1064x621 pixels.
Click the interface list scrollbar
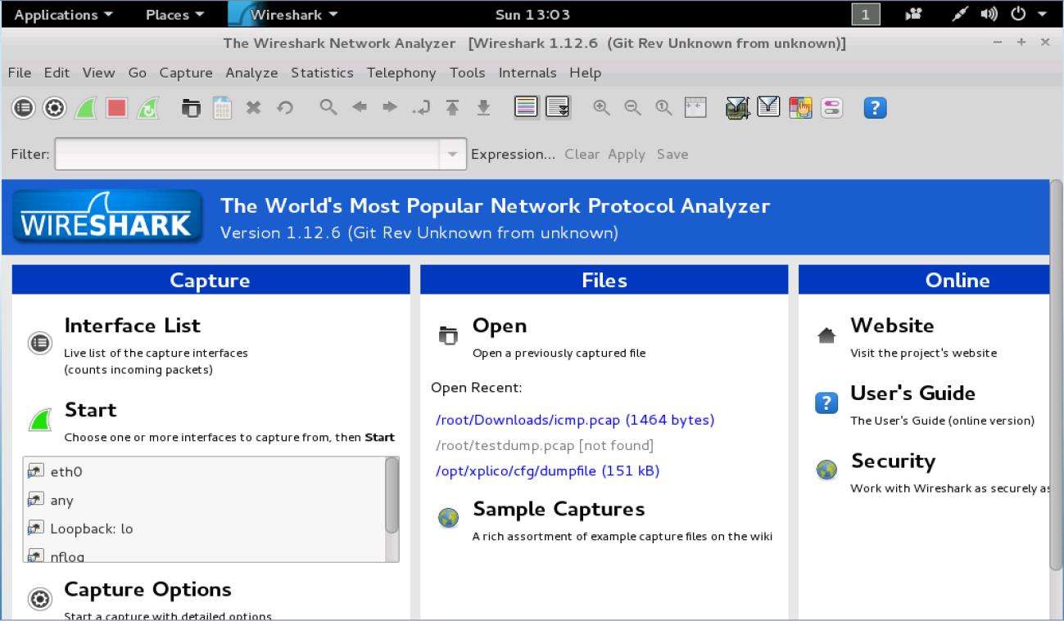[x=392, y=496]
